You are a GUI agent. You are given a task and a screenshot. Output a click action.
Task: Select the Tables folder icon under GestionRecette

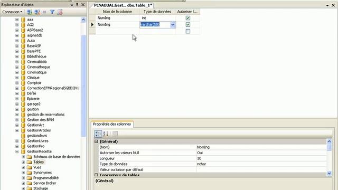[x=30, y=162]
